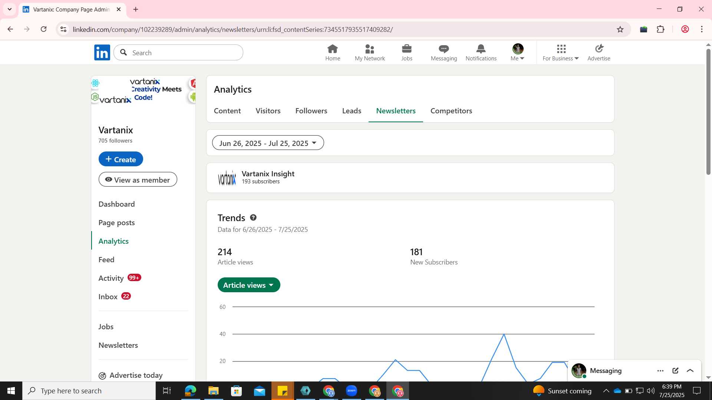
Task: Bookmark this page with star icon
Action: tap(620, 29)
